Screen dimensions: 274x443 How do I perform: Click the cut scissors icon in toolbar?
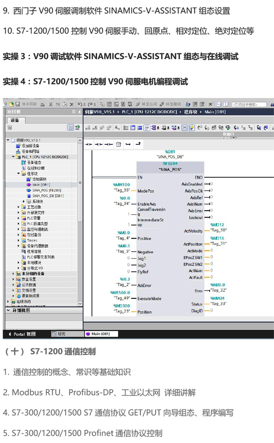(50, 104)
